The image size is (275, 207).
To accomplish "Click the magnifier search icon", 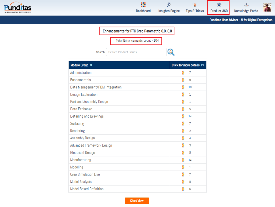I will 171,52.
